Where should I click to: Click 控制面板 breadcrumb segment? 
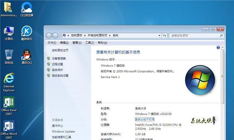point(76,35)
